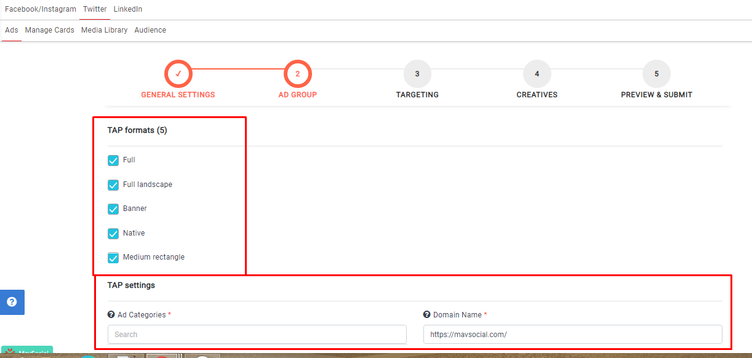Switch to the Facebook/Instagram tab
This screenshot has width=752, height=358.
41,9
